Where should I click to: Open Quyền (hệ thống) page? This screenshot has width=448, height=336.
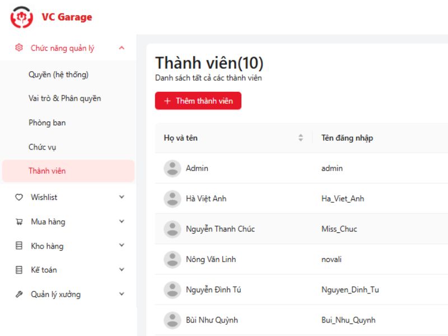59,74
